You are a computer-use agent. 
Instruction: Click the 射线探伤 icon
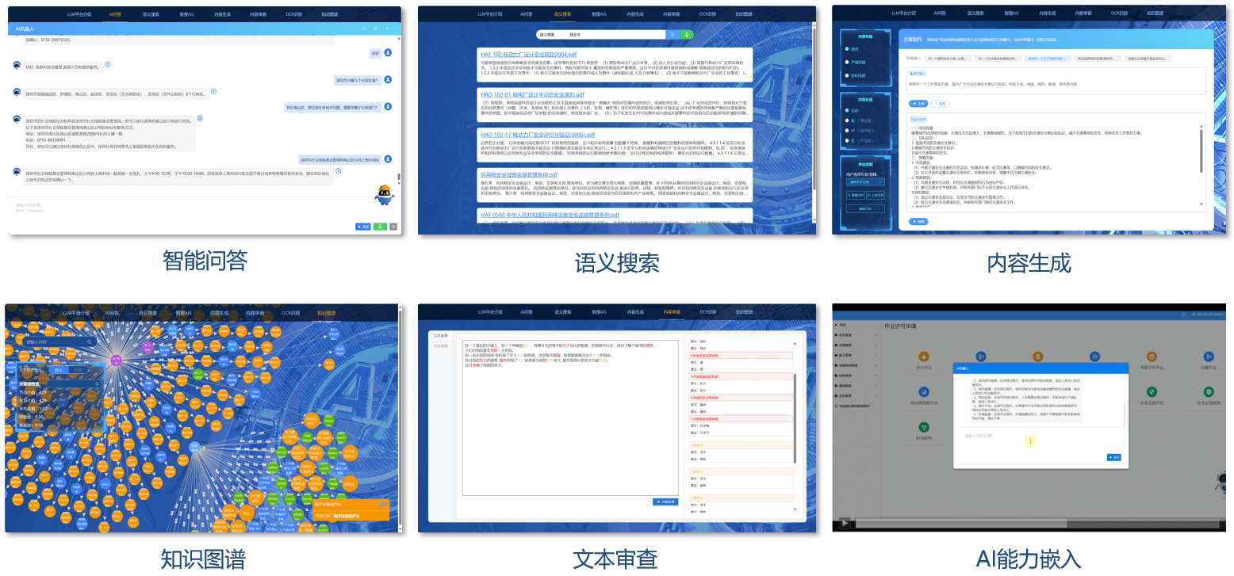[x=925, y=427]
